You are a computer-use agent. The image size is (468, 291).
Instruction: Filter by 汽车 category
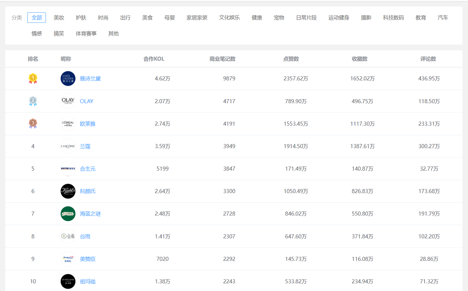pyautogui.click(x=443, y=18)
